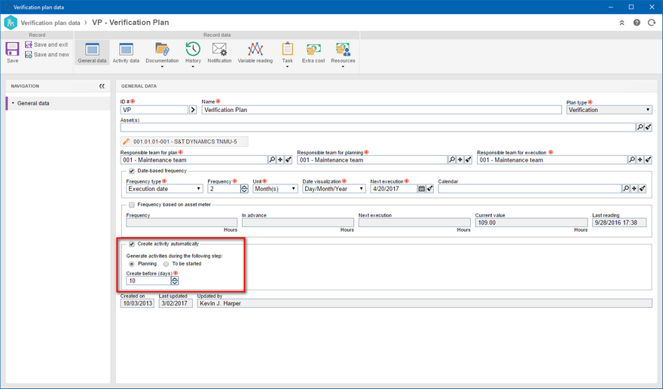Screen dimensions: 663x389
Task: Open the History menu
Action: [193, 54]
